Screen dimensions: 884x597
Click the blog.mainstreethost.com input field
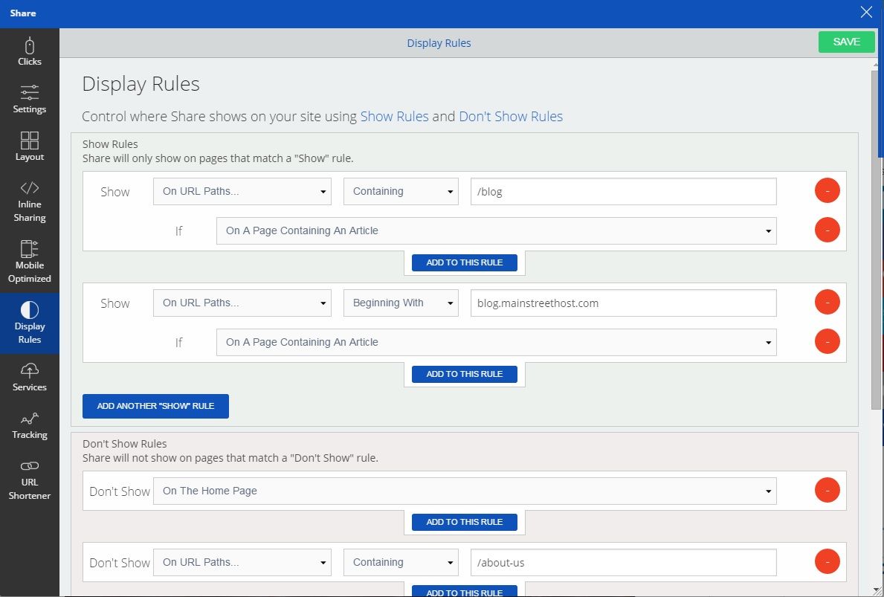coord(623,303)
